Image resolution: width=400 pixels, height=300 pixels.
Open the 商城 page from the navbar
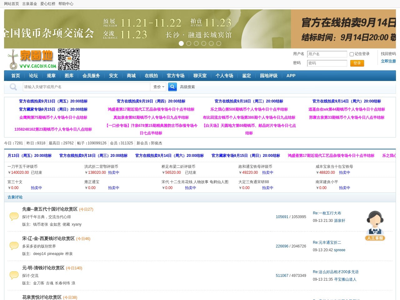[131, 76]
